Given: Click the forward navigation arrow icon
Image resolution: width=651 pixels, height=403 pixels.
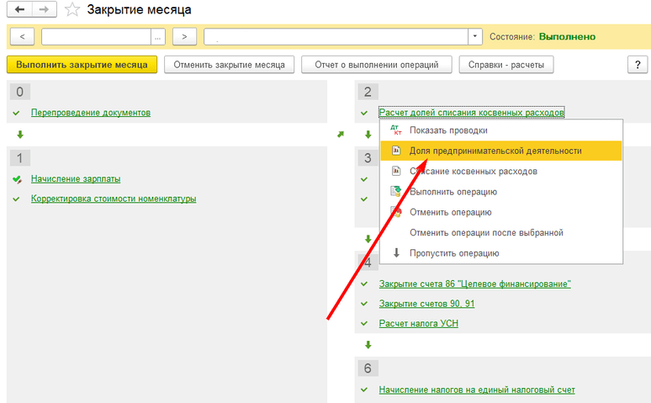Looking at the screenshot, I should (45, 10).
